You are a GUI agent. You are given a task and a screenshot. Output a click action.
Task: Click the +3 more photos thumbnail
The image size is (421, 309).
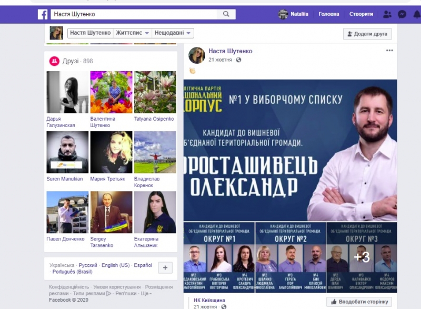362,257
